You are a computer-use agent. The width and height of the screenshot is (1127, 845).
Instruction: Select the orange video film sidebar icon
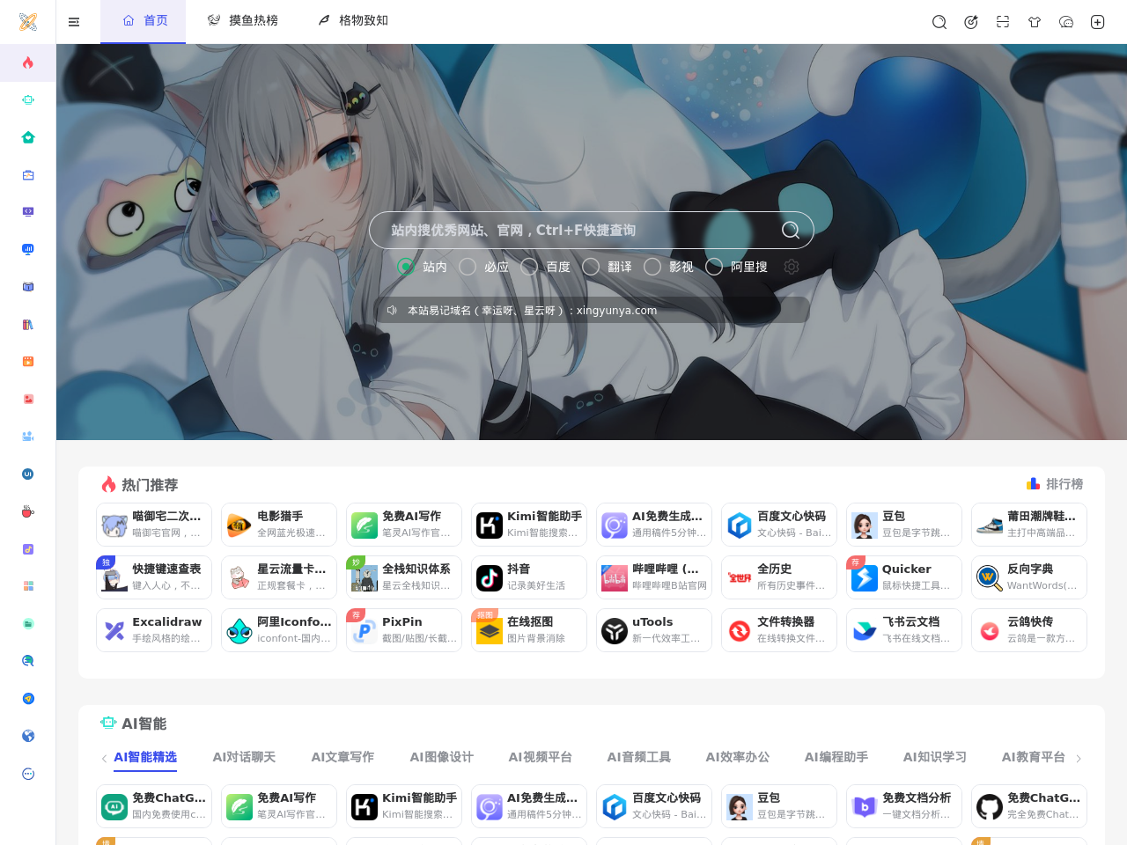[28, 362]
